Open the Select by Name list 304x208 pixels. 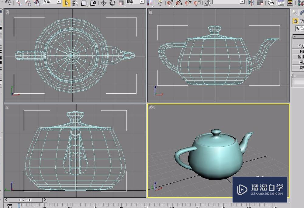point(75,3)
